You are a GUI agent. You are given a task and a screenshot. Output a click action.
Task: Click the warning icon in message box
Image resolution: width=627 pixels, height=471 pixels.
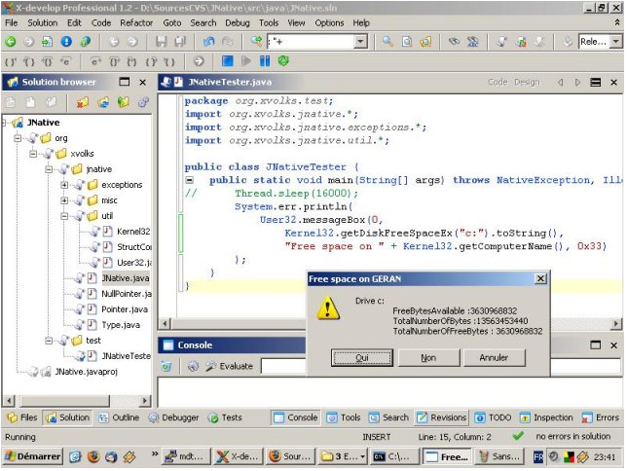click(328, 308)
